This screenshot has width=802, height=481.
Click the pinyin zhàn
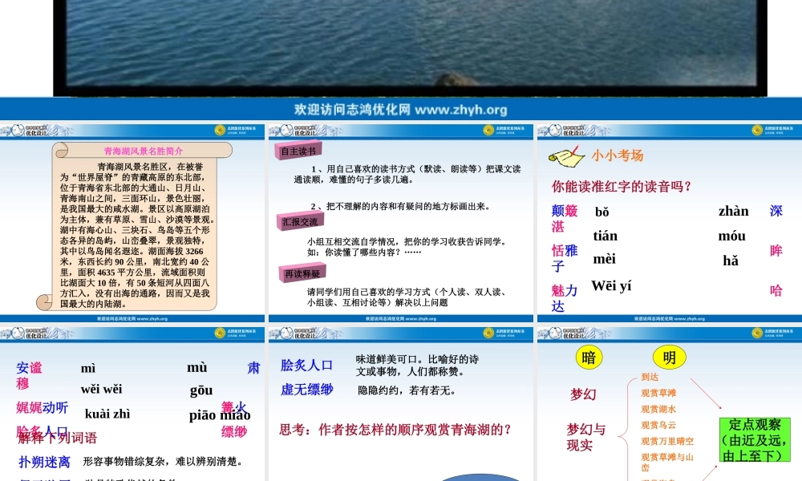(734, 211)
